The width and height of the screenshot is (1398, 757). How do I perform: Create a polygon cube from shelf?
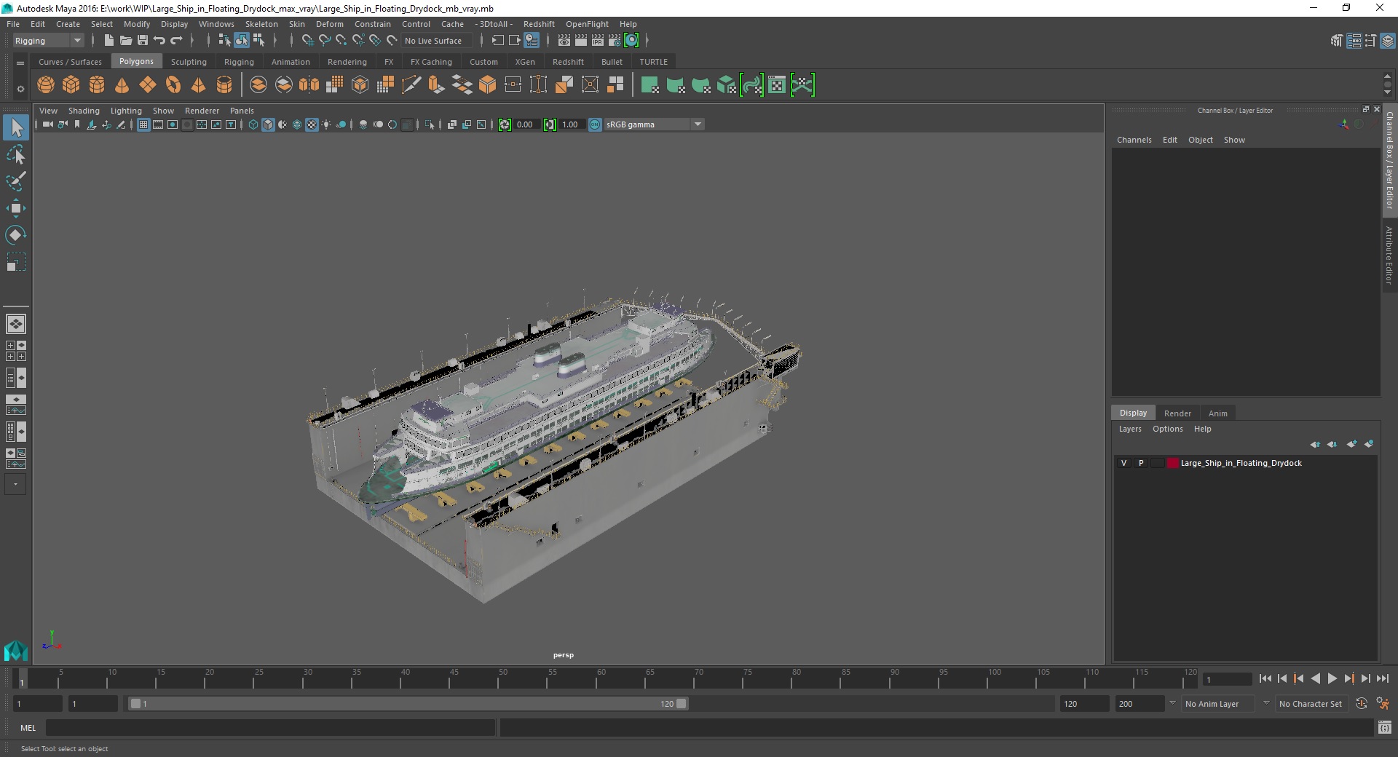(x=71, y=85)
